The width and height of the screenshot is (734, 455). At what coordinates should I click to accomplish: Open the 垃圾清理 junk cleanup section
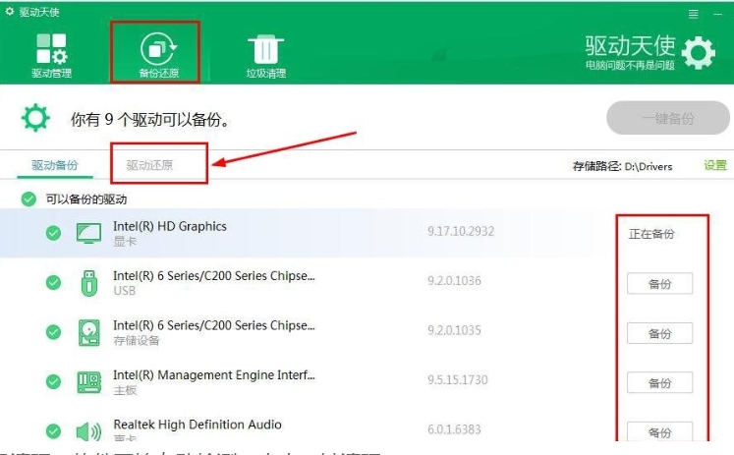pyautogui.click(x=266, y=56)
